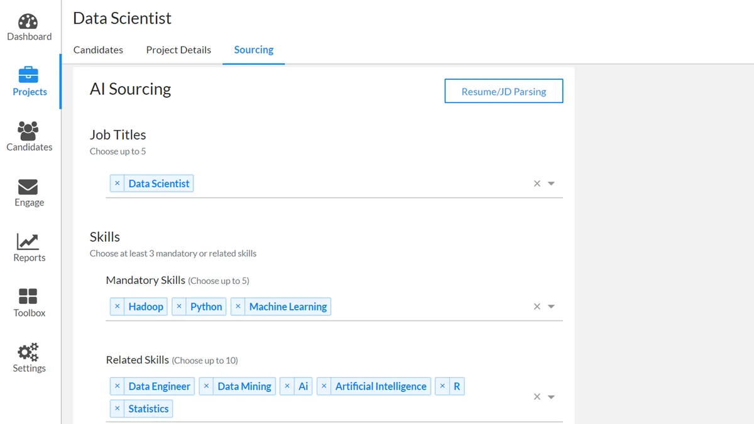Remove the R related skill tag

pyautogui.click(x=442, y=386)
